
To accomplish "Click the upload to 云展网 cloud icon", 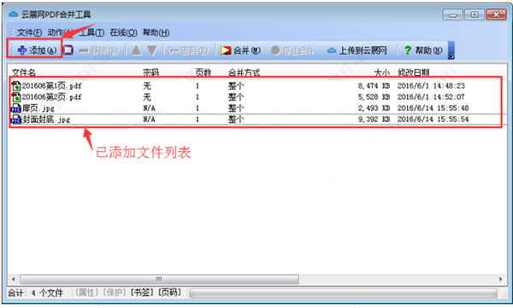I will pos(332,50).
